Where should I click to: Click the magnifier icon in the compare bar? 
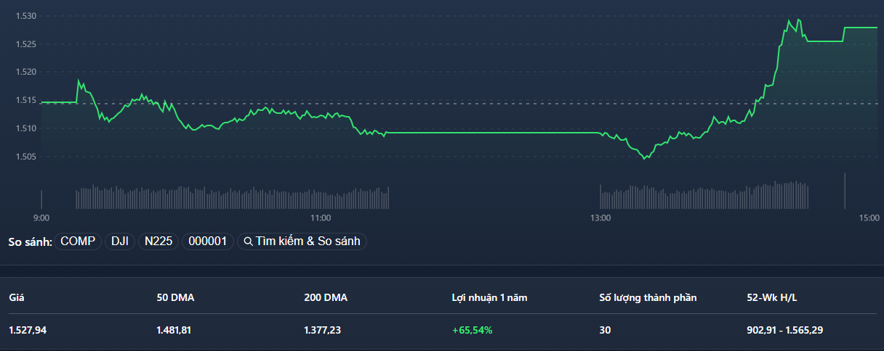248,241
